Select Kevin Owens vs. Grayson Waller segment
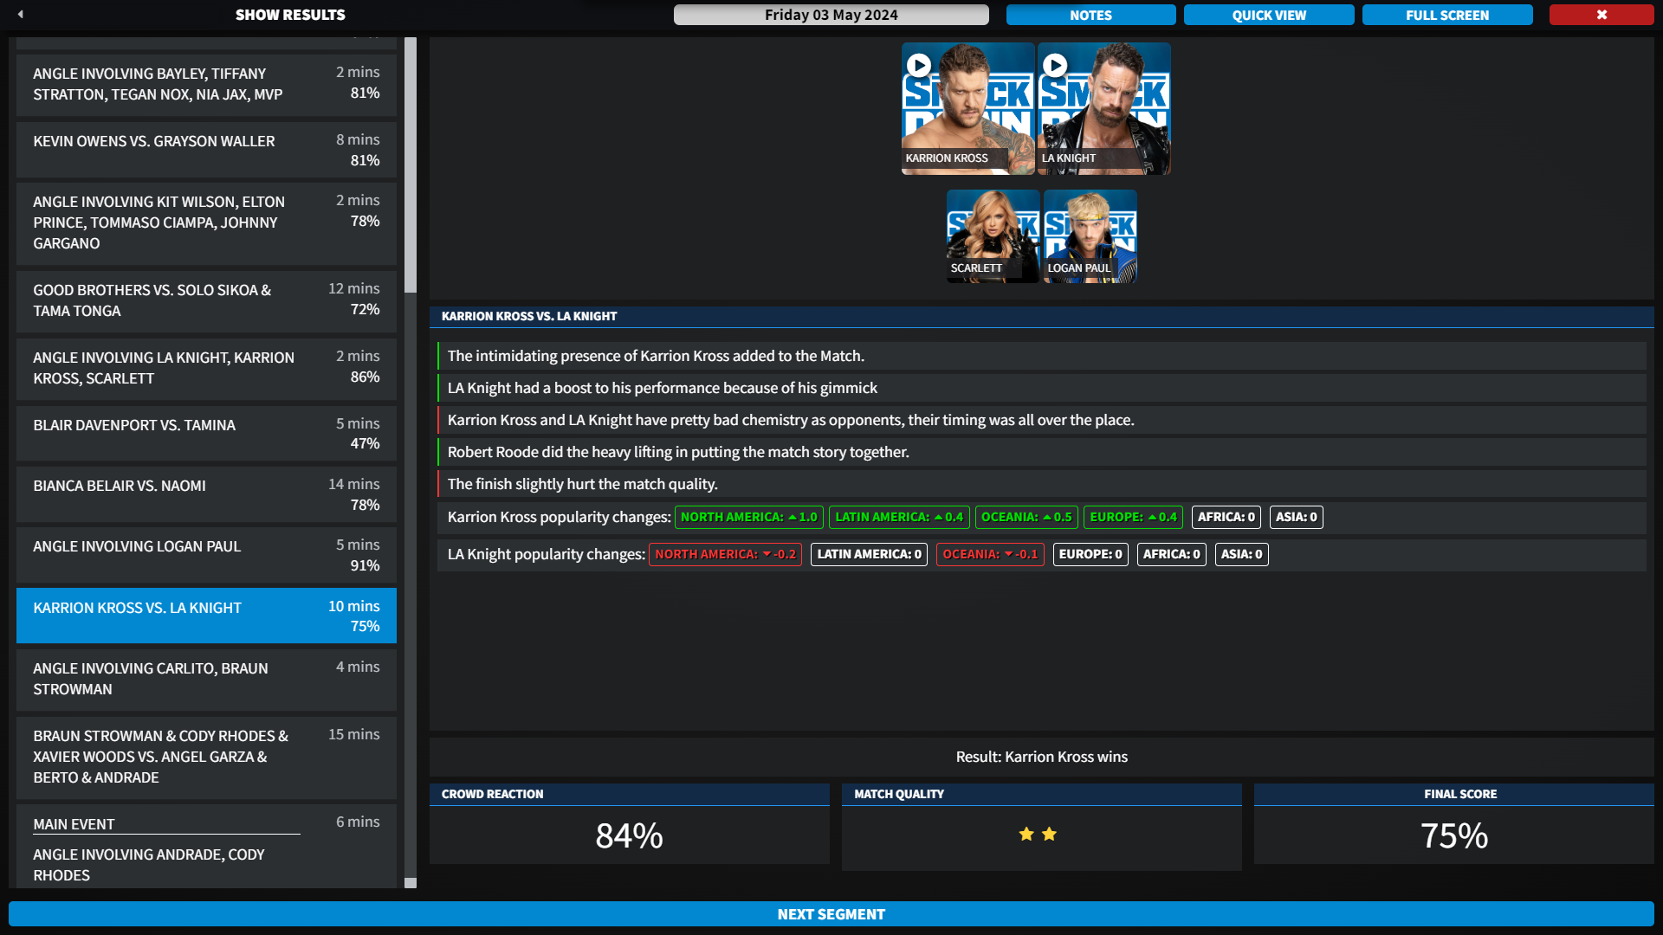1663x935 pixels. tap(206, 150)
